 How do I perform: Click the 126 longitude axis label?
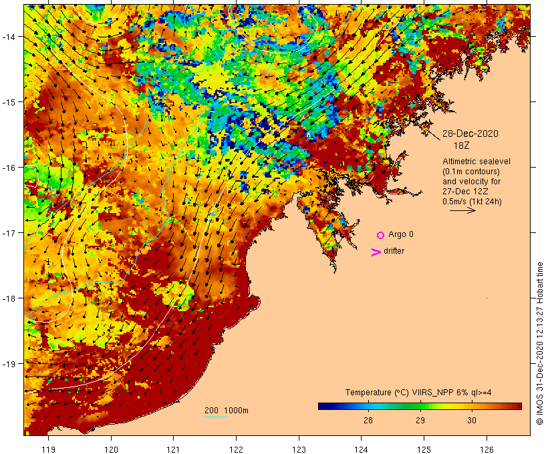487,449
